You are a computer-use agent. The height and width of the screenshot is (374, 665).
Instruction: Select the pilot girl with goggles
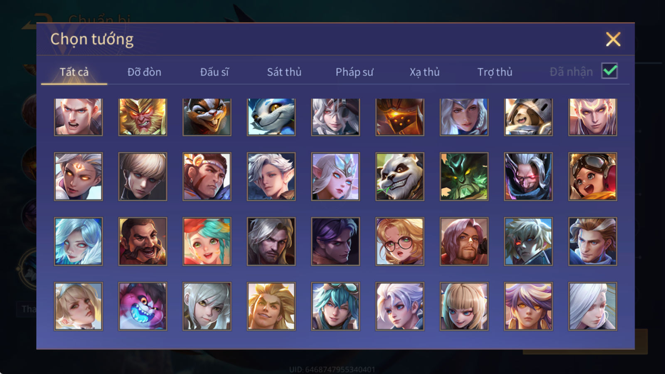tap(593, 177)
